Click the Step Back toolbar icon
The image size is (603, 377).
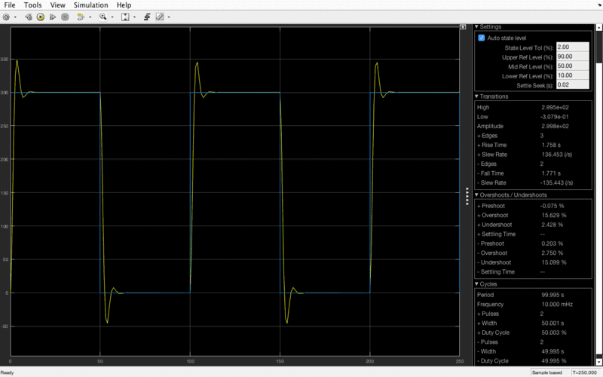point(29,17)
